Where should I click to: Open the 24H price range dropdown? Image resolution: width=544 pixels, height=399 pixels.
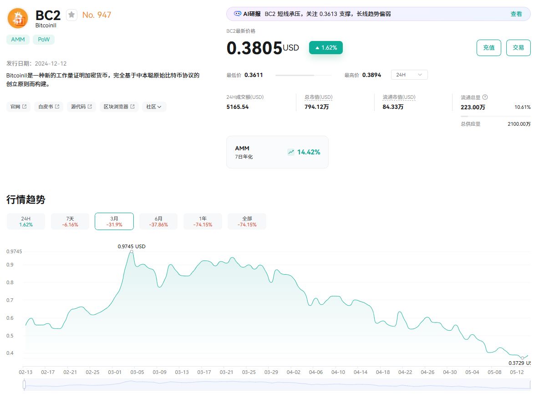tap(409, 75)
